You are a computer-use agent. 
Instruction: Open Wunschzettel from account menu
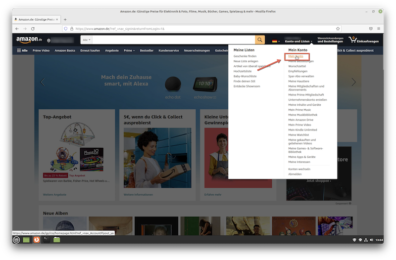pyautogui.click(x=297, y=66)
